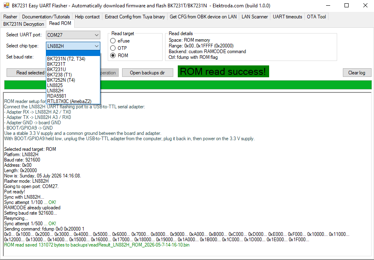The width and height of the screenshot is (374, 260).
Task: Click the 'Ctrl: fdump with ROM flag' text
Action: [x=193, y=57]
